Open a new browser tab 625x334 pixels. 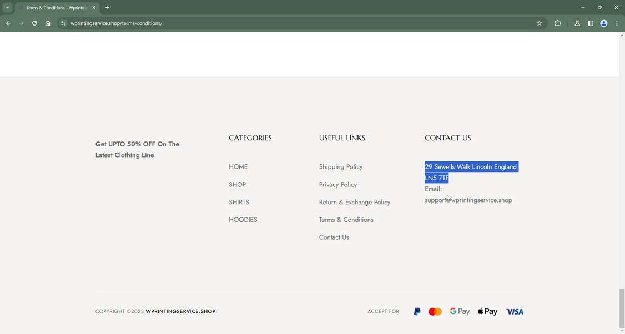pos(107,7)
